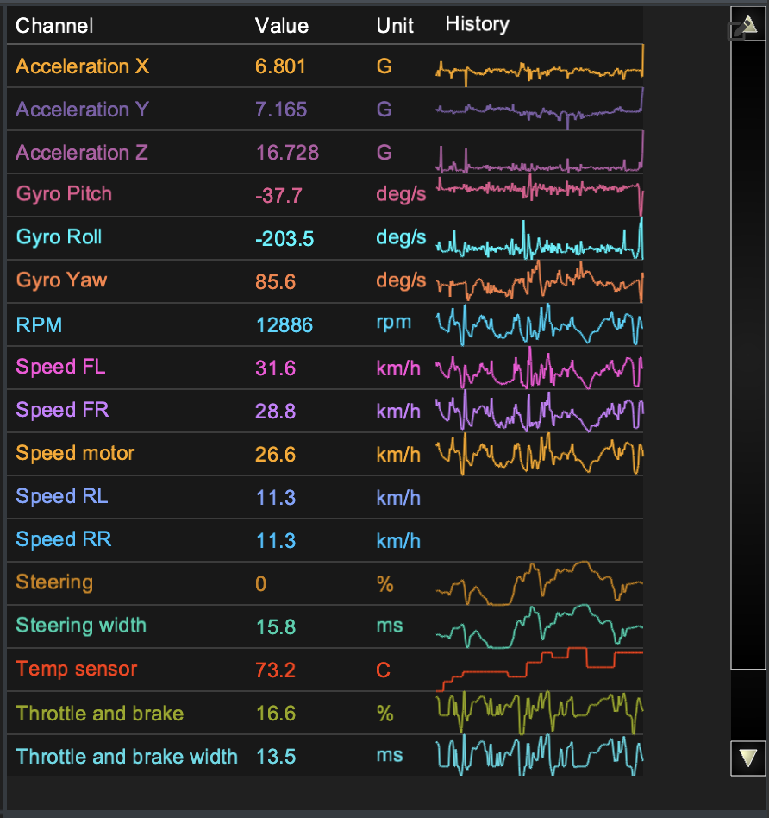Click the Unit column header

pos(395,26)
